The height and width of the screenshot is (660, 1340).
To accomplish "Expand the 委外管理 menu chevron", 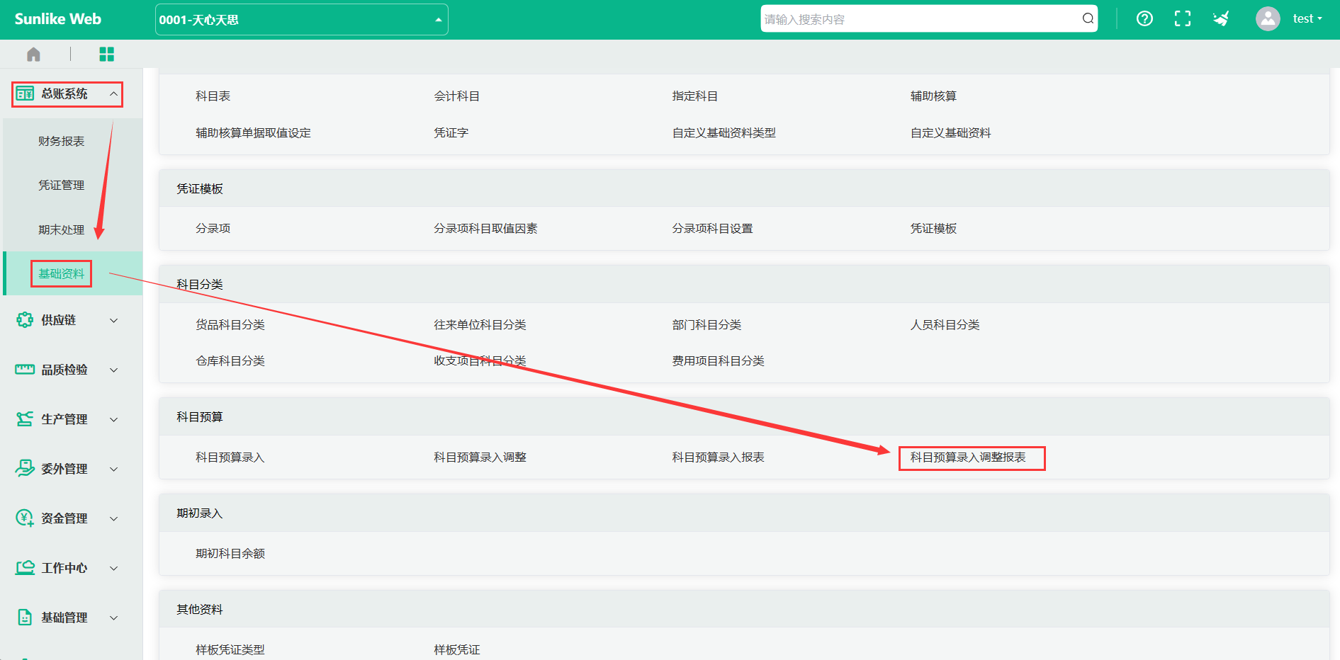I will pos(113,470).
